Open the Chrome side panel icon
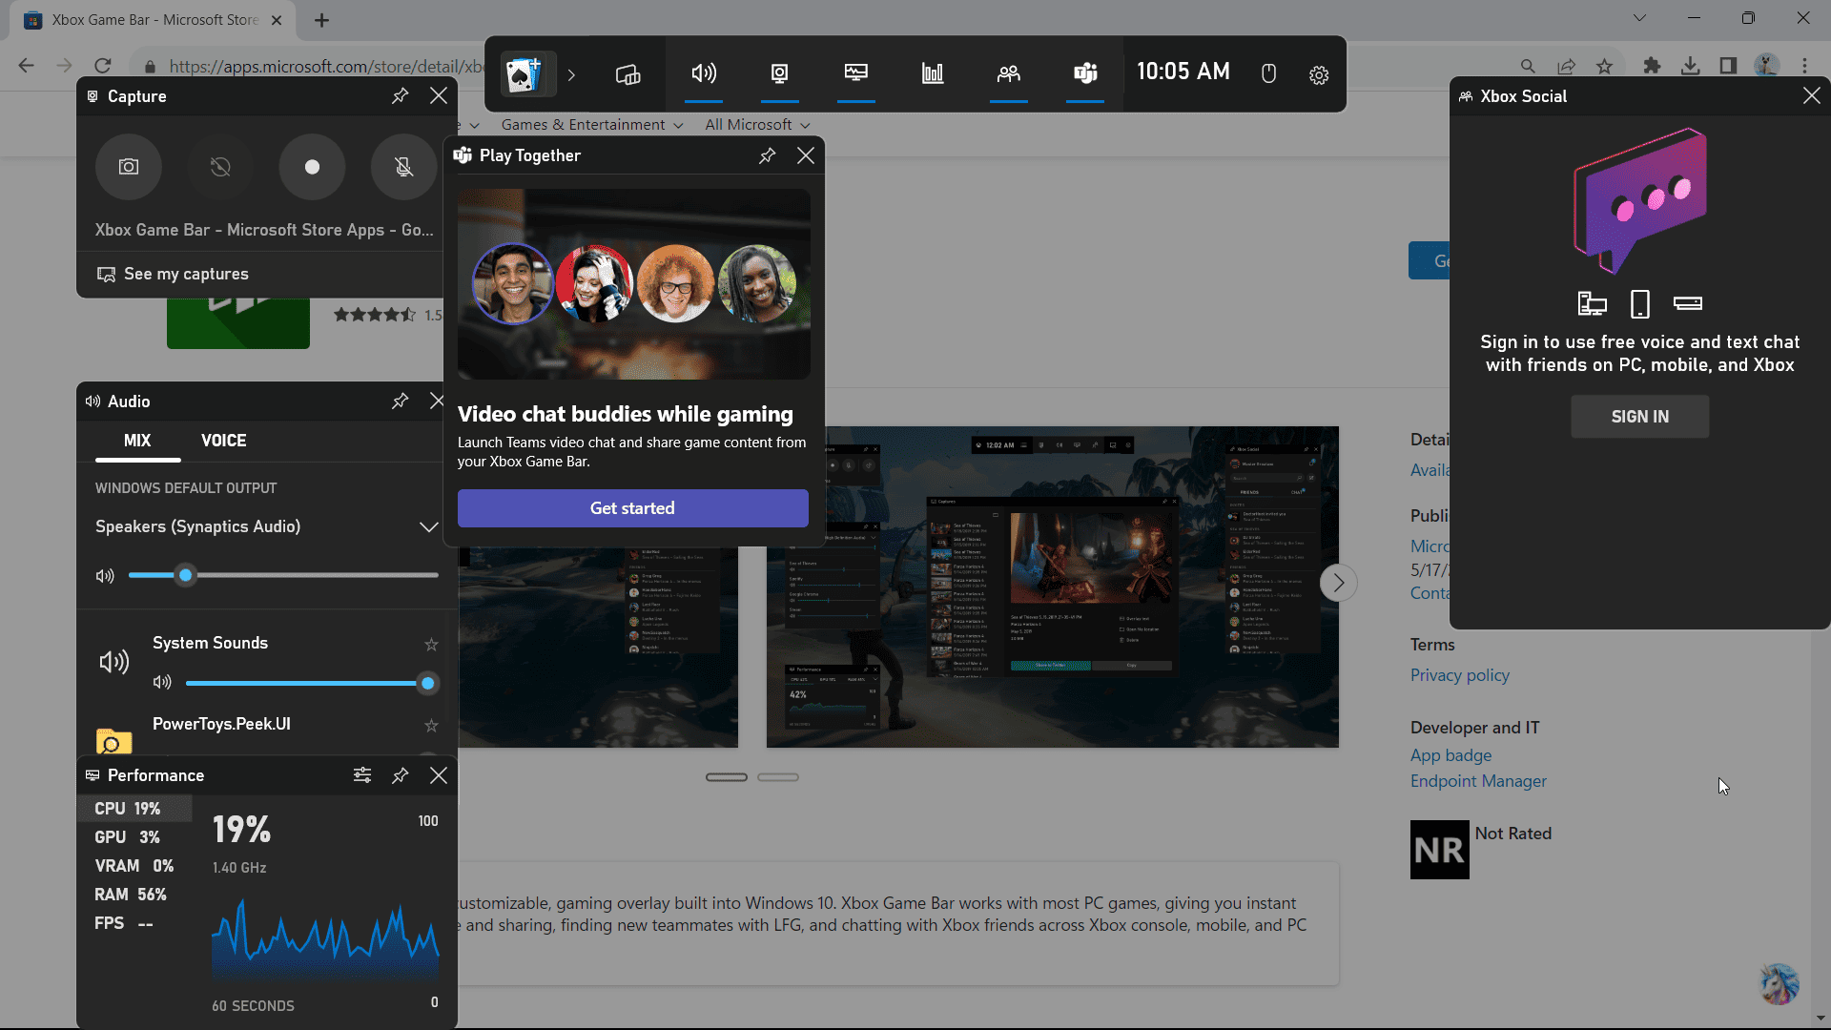Viewport: 1831px width, 1030px height. (x=1728, y=66)
